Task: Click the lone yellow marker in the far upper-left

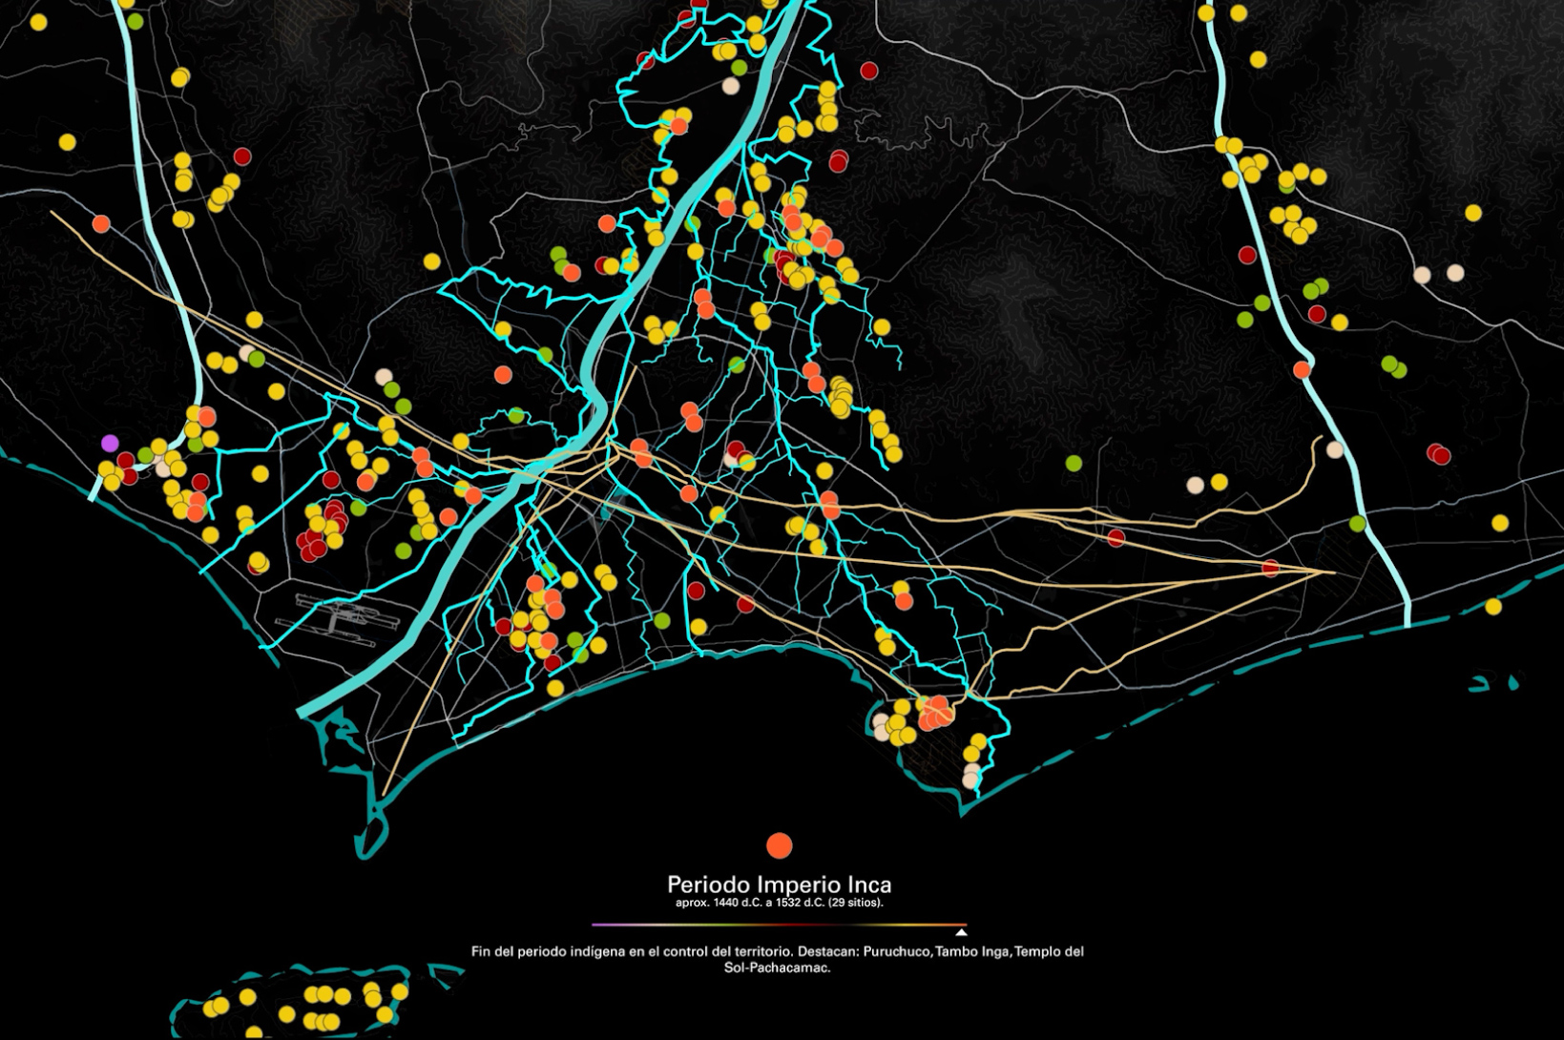Action: pyautogui.click(x=67, y=142)
